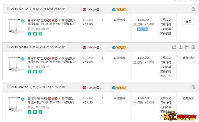Viewport: 199px width, 122px height.
Task: Open 花呗账单 for the 2016-06-22 order
Action: [166, 107]
